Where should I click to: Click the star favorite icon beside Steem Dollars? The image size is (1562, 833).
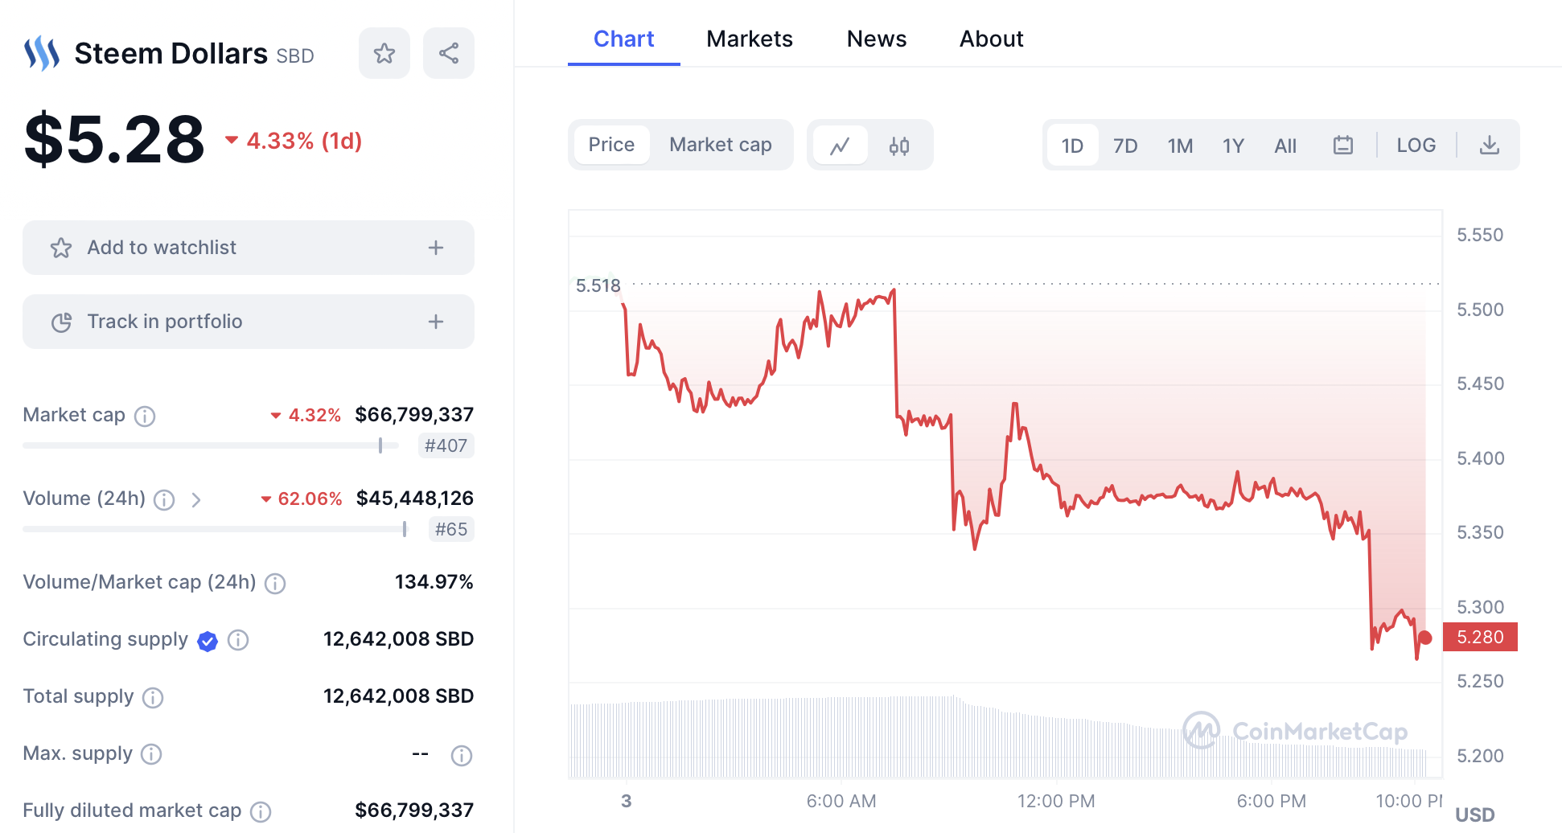point(384,54)
